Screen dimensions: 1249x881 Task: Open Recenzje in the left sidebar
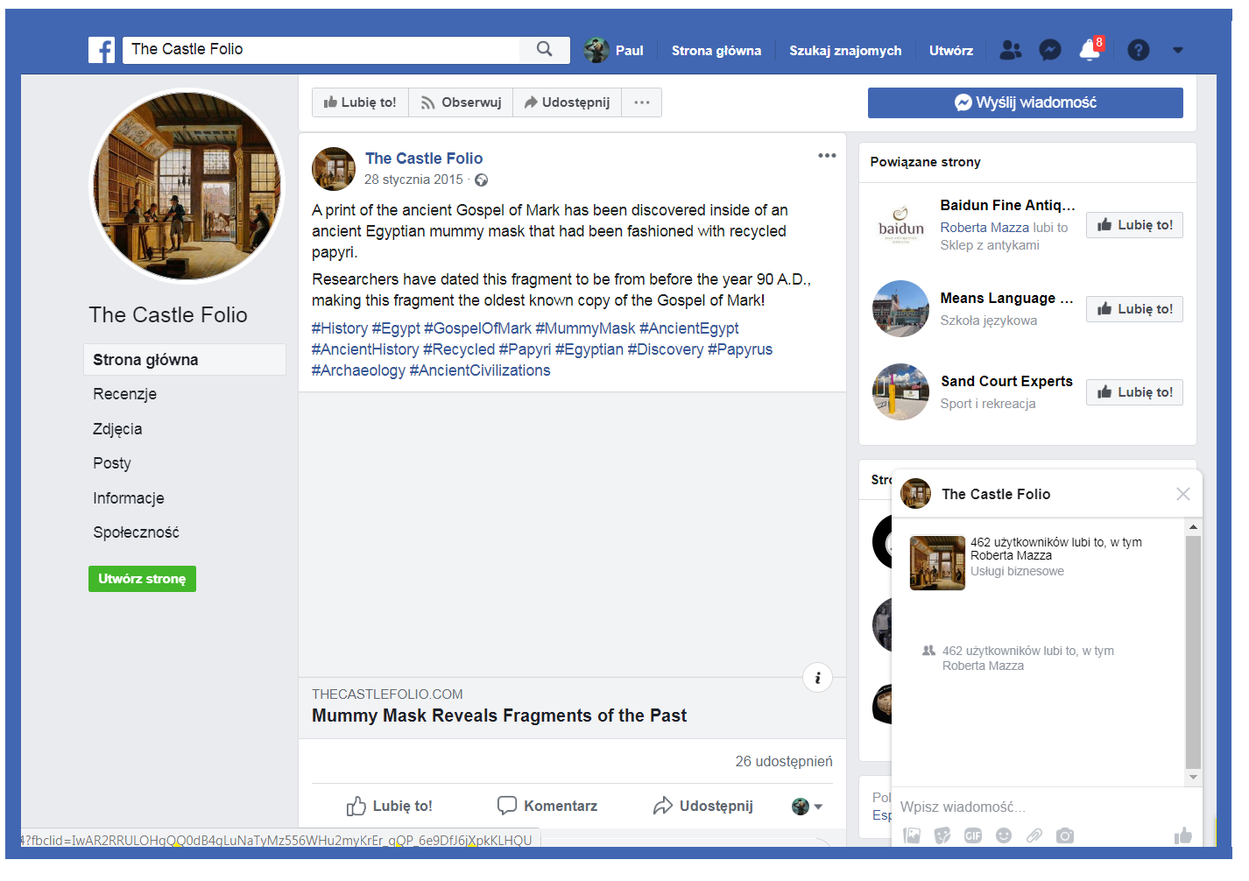pyautogui.click(x=125, y=394)
